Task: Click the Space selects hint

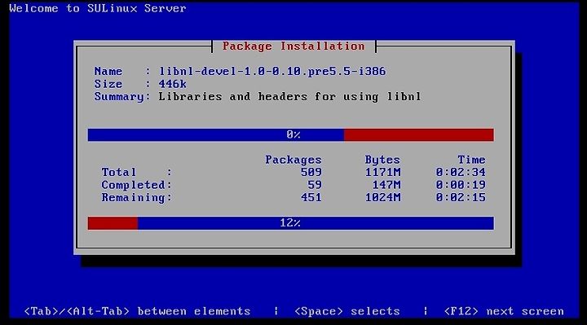Action: (x=347, y=311)
